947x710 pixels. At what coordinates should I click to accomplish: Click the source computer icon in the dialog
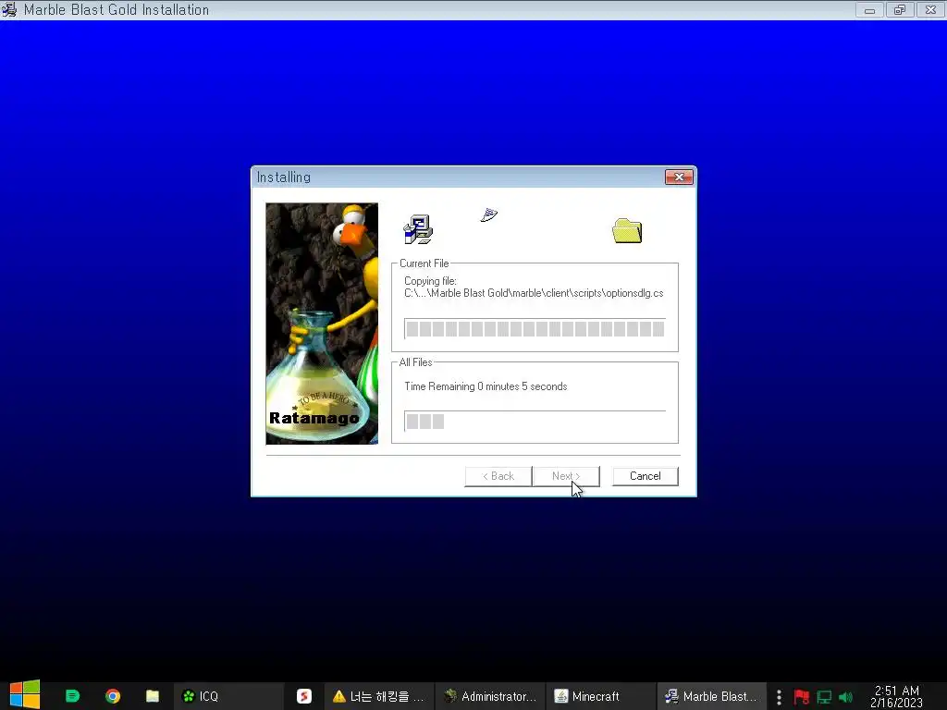418,229
